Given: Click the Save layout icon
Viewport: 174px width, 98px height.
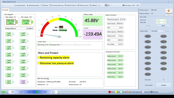Looking at the screenshot, I should pyautogui.click(x=123, y=5).
